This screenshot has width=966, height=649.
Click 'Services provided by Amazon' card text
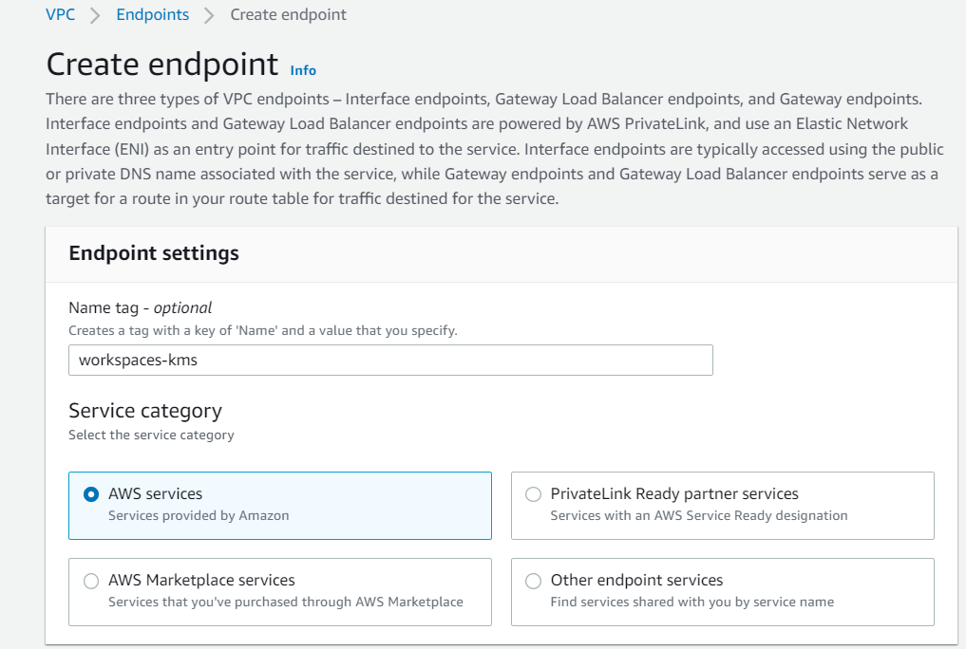199,515
